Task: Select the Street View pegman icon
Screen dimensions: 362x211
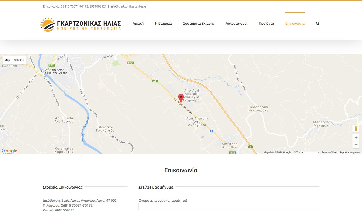Action: click(356, 128)
